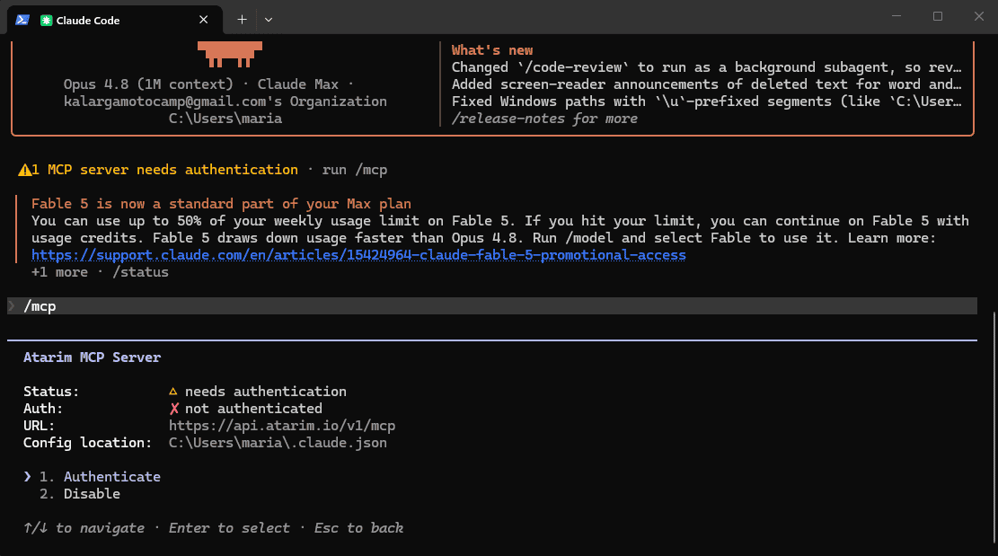Close the Claude Code tab

204,20
